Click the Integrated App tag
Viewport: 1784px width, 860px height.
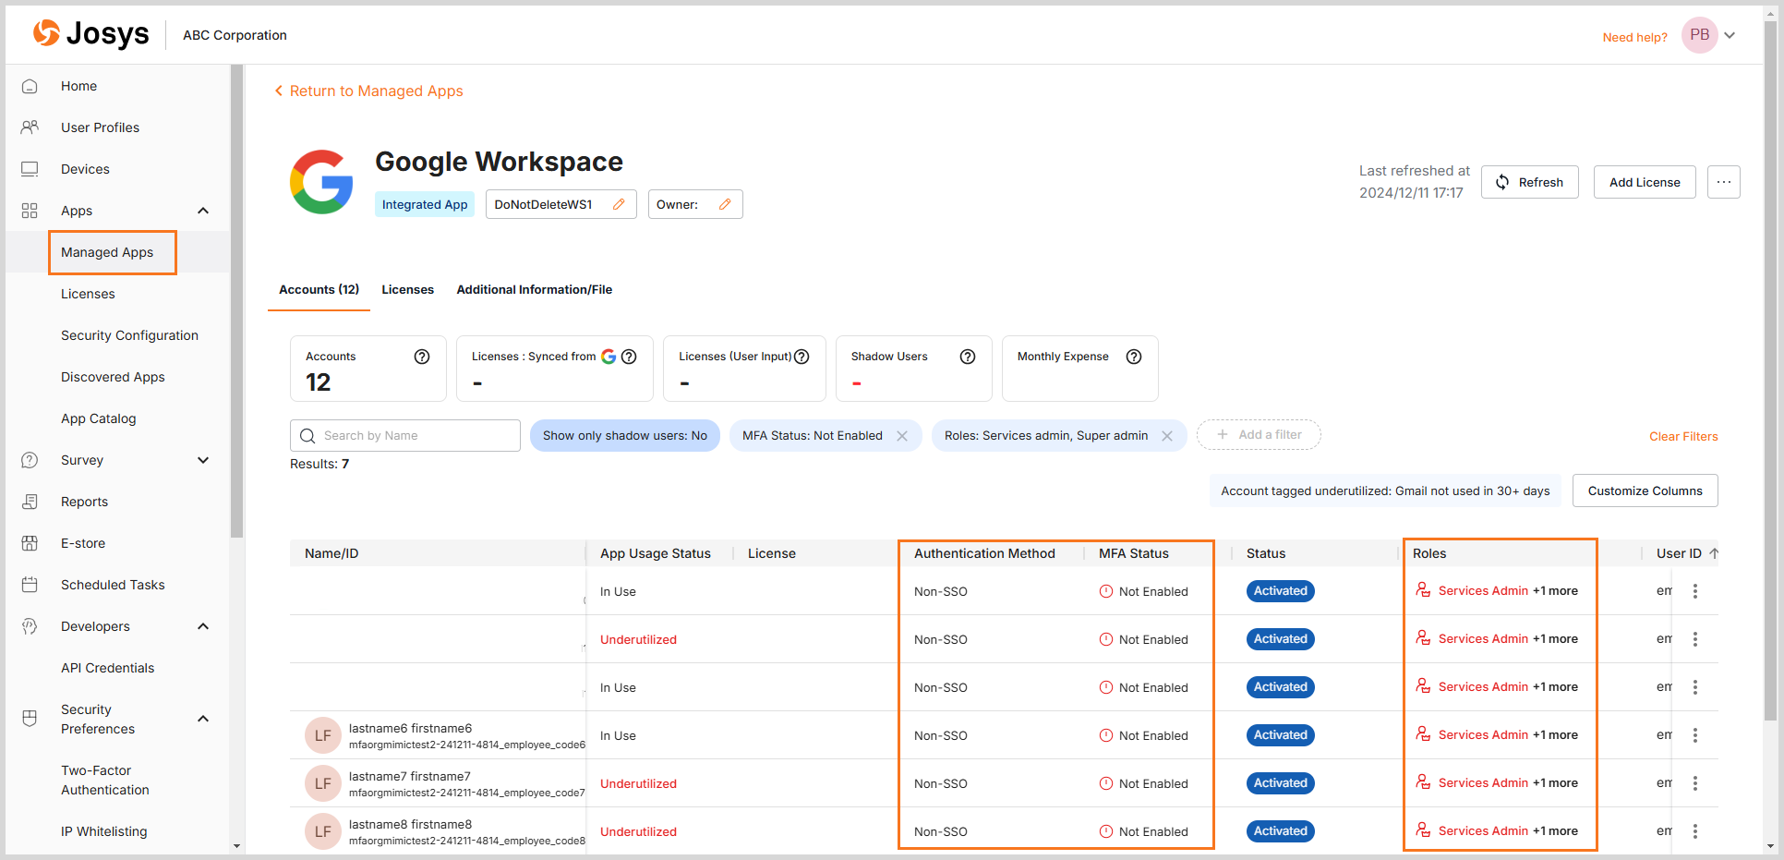click(425, 204)
